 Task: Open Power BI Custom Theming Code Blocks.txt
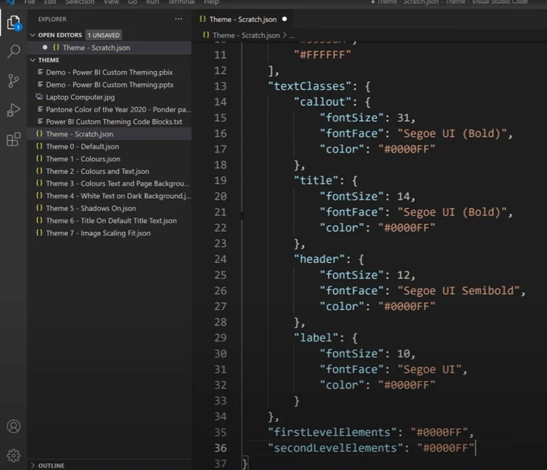pyautogui.click(x=109, y=122)
